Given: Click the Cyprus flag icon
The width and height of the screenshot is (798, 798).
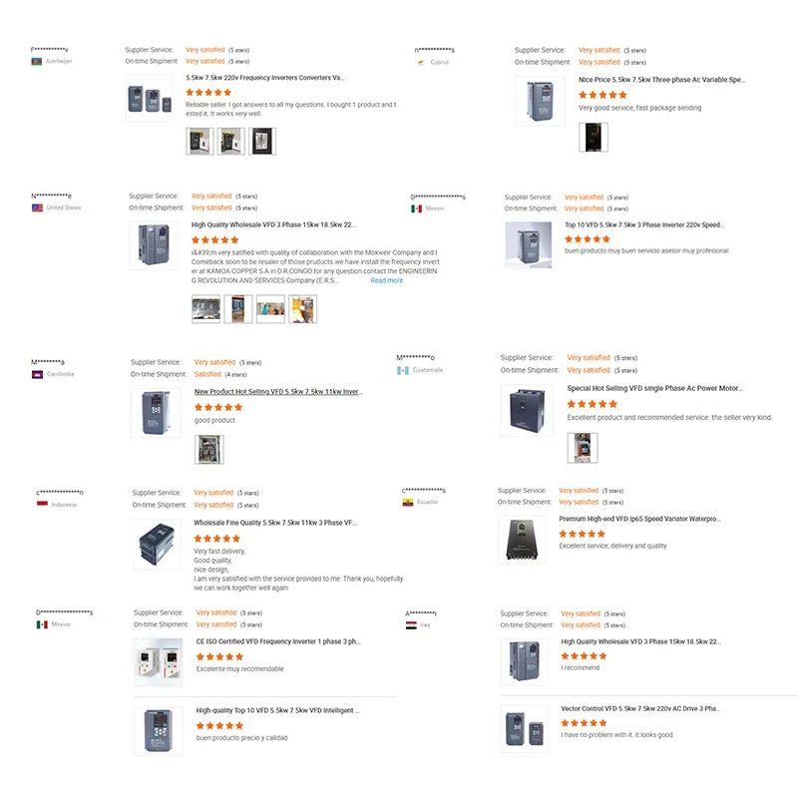Looking at the screenshot, I should pyautogui.click(x=419, y=62).
